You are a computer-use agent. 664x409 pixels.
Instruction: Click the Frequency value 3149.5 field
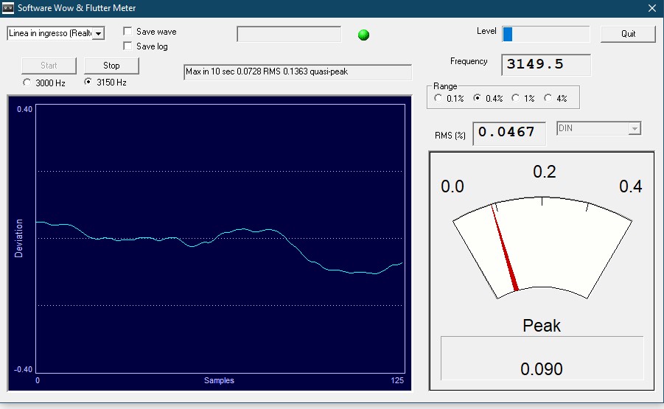click(546, 65)
